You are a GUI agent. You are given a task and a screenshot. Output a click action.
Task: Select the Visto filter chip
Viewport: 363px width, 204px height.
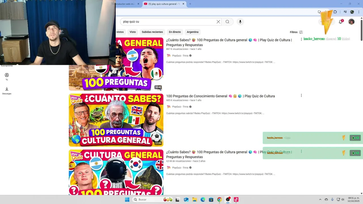pos(133,32)
